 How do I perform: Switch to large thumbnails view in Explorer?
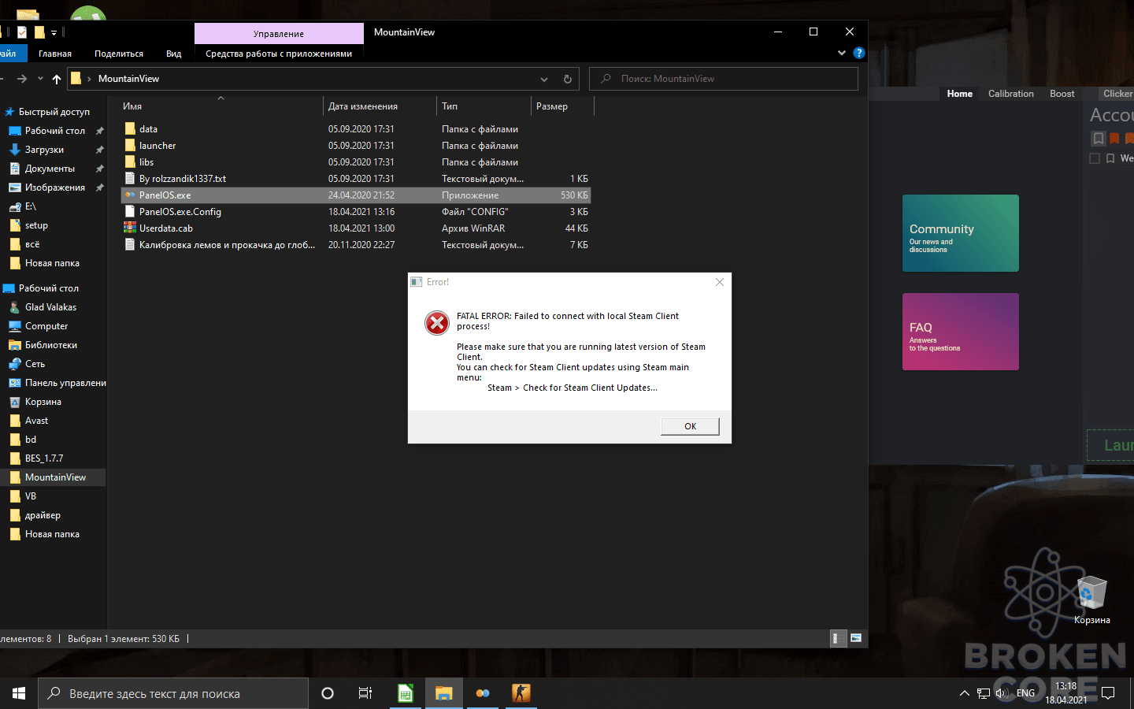(x=856, y=638)
